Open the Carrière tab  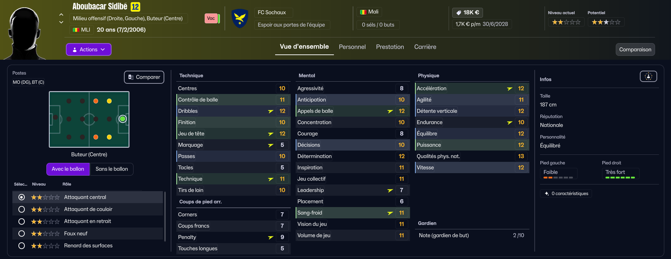pos(425,47)
